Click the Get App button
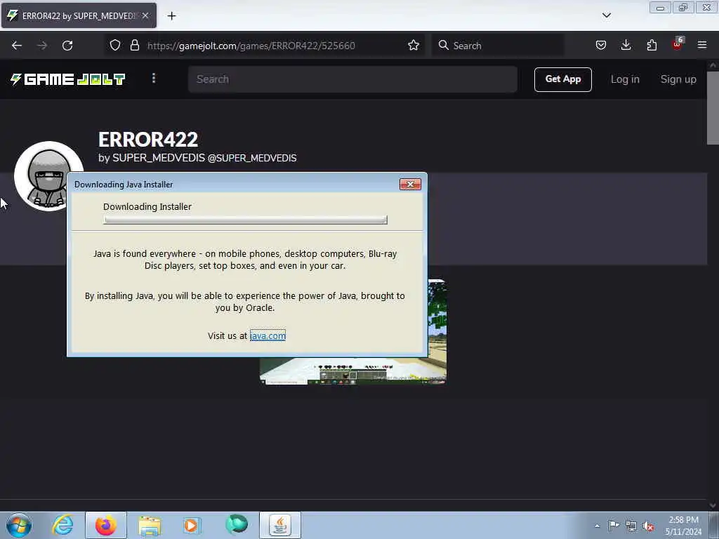The height and width of the screenshot is (539, 719). 562,79
